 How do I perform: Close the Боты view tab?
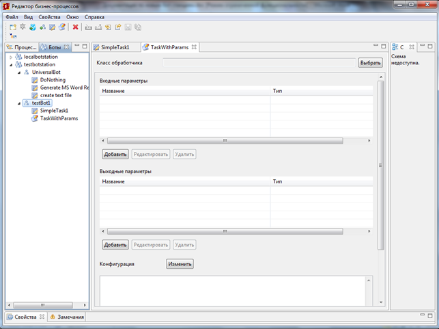point(66,47)
